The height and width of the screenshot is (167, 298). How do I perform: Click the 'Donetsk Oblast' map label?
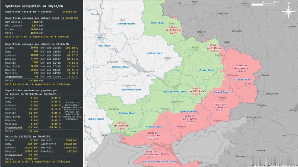click(x=222, y=92)
